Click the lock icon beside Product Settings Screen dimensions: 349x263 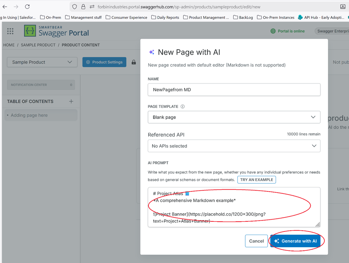134,62
